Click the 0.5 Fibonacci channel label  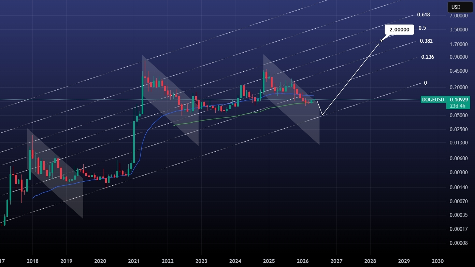[x=422, y=28]
